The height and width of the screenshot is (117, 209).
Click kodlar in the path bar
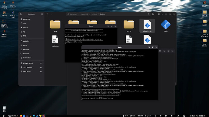pos(102,14)
